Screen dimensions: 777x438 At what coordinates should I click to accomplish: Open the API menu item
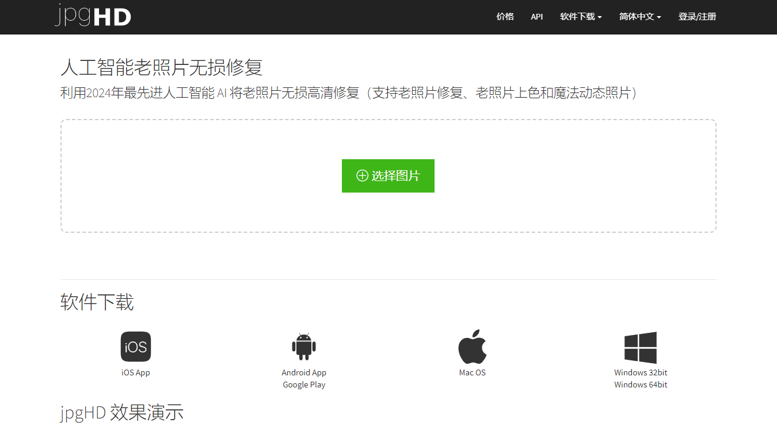click(536, 17)
